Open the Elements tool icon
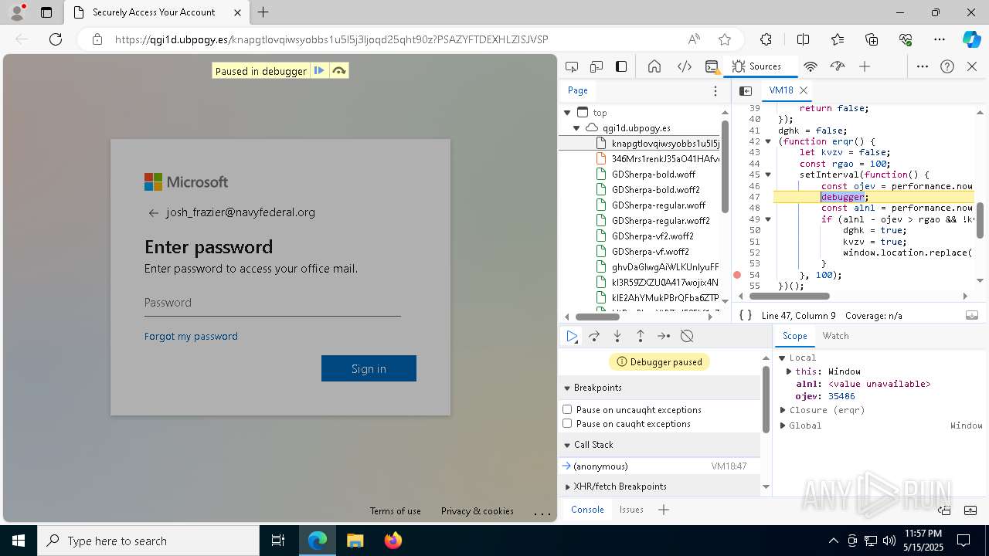 coord(685,66)
